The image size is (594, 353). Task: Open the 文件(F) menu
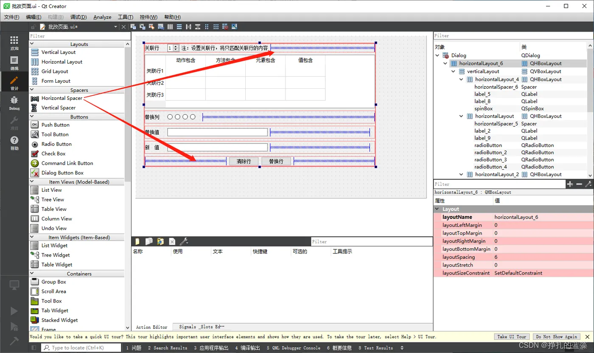pyautogui.click(x=11, y=17)
